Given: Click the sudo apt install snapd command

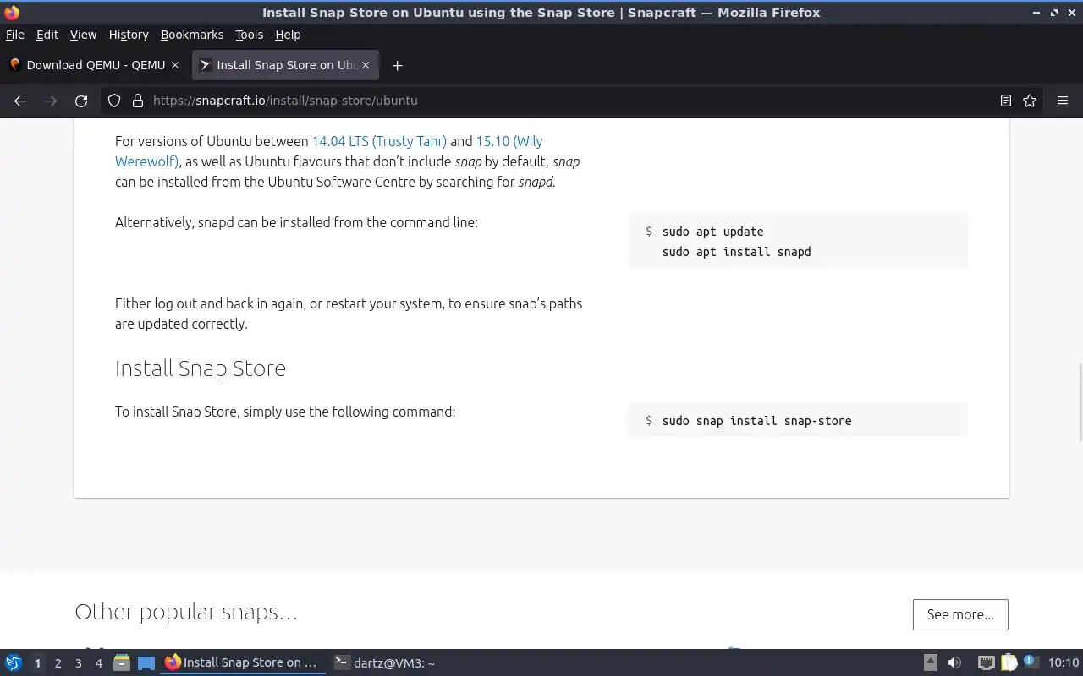Looking at the screenshot, I should coord(736,252).
